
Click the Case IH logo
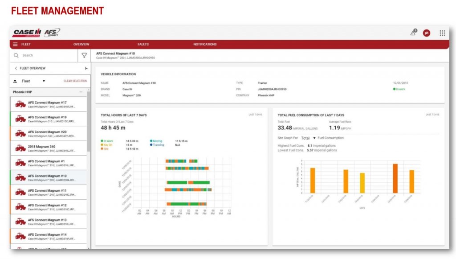[x=26, y=33]
